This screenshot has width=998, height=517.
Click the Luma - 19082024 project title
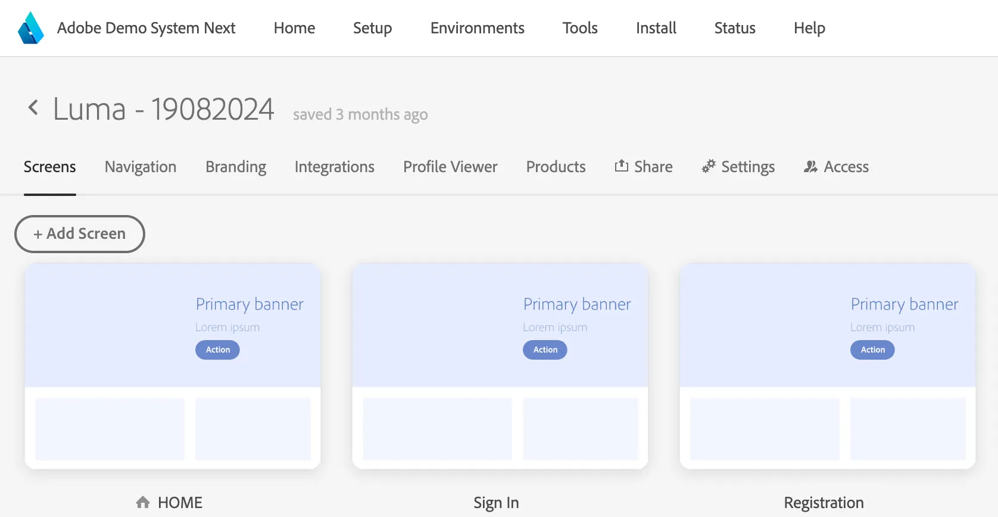pos(164,109)
